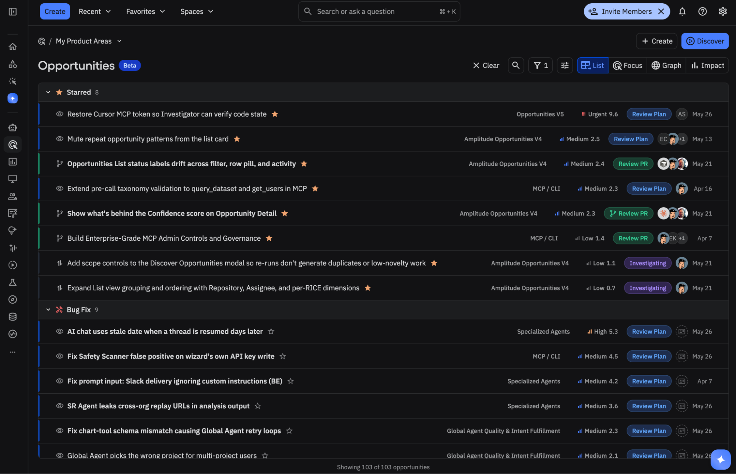Unstar Expand List view grouping row
The height and width of the screenshot is (474, 736).
point(367,288)
